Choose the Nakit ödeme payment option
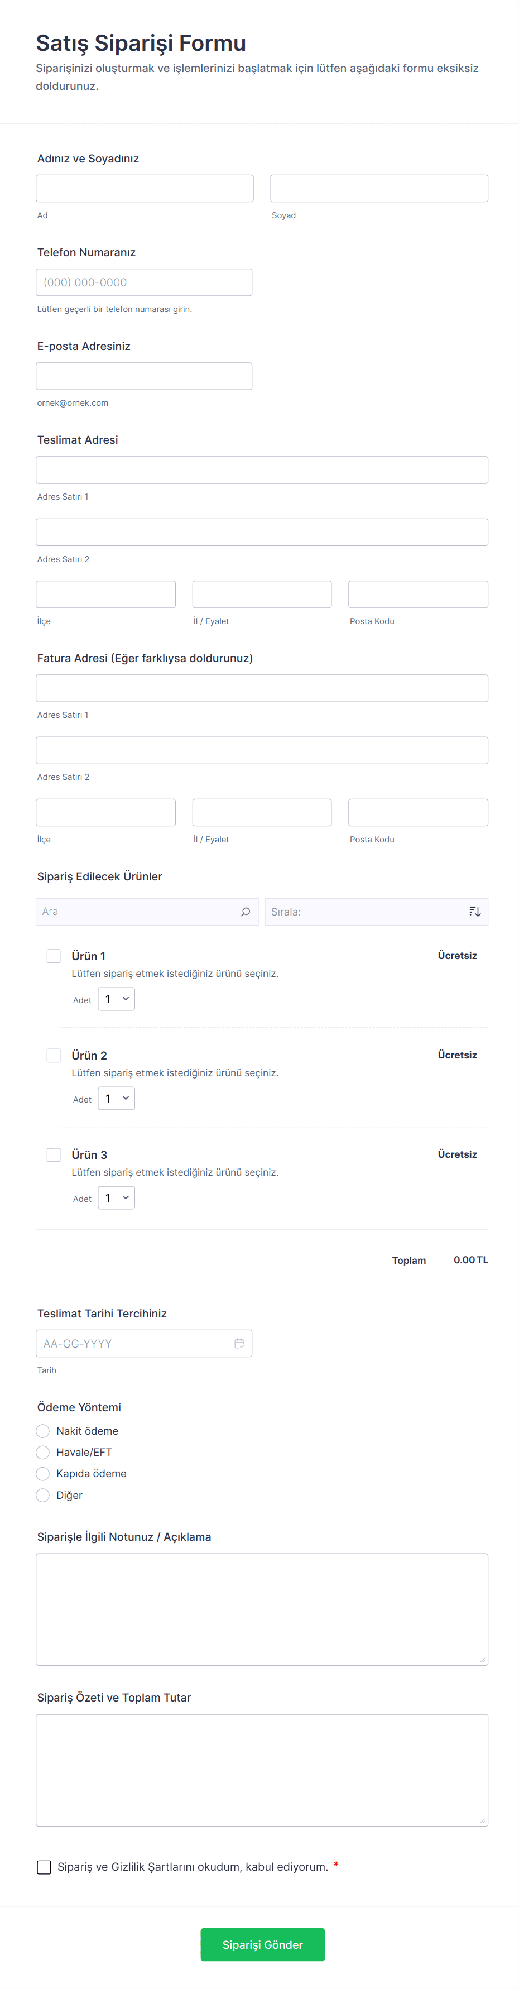The width and height of the screenshot is (519, 1989). click(44, 1431)
